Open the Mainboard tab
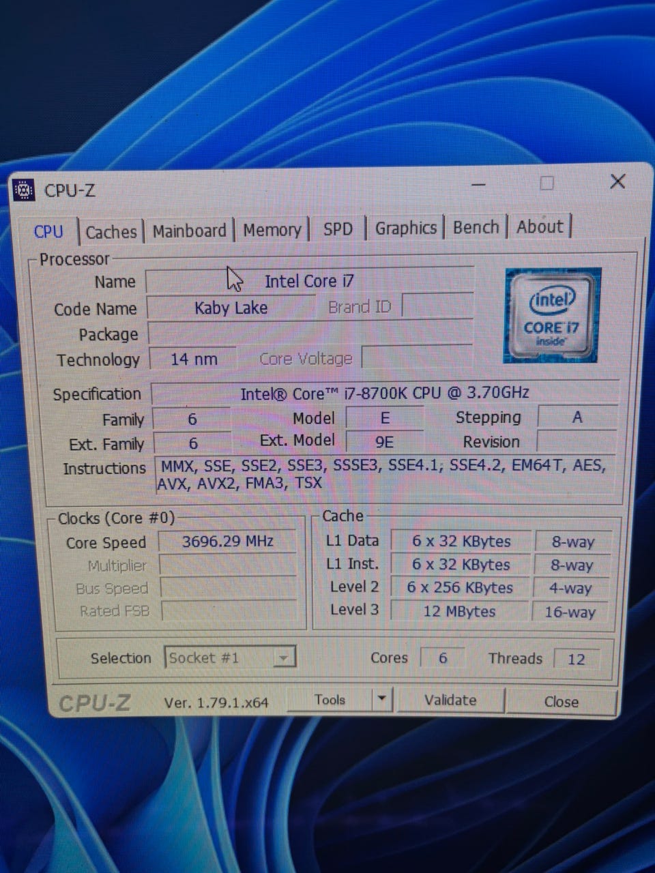This screenshot has height=873, width=655. point(189,231)
